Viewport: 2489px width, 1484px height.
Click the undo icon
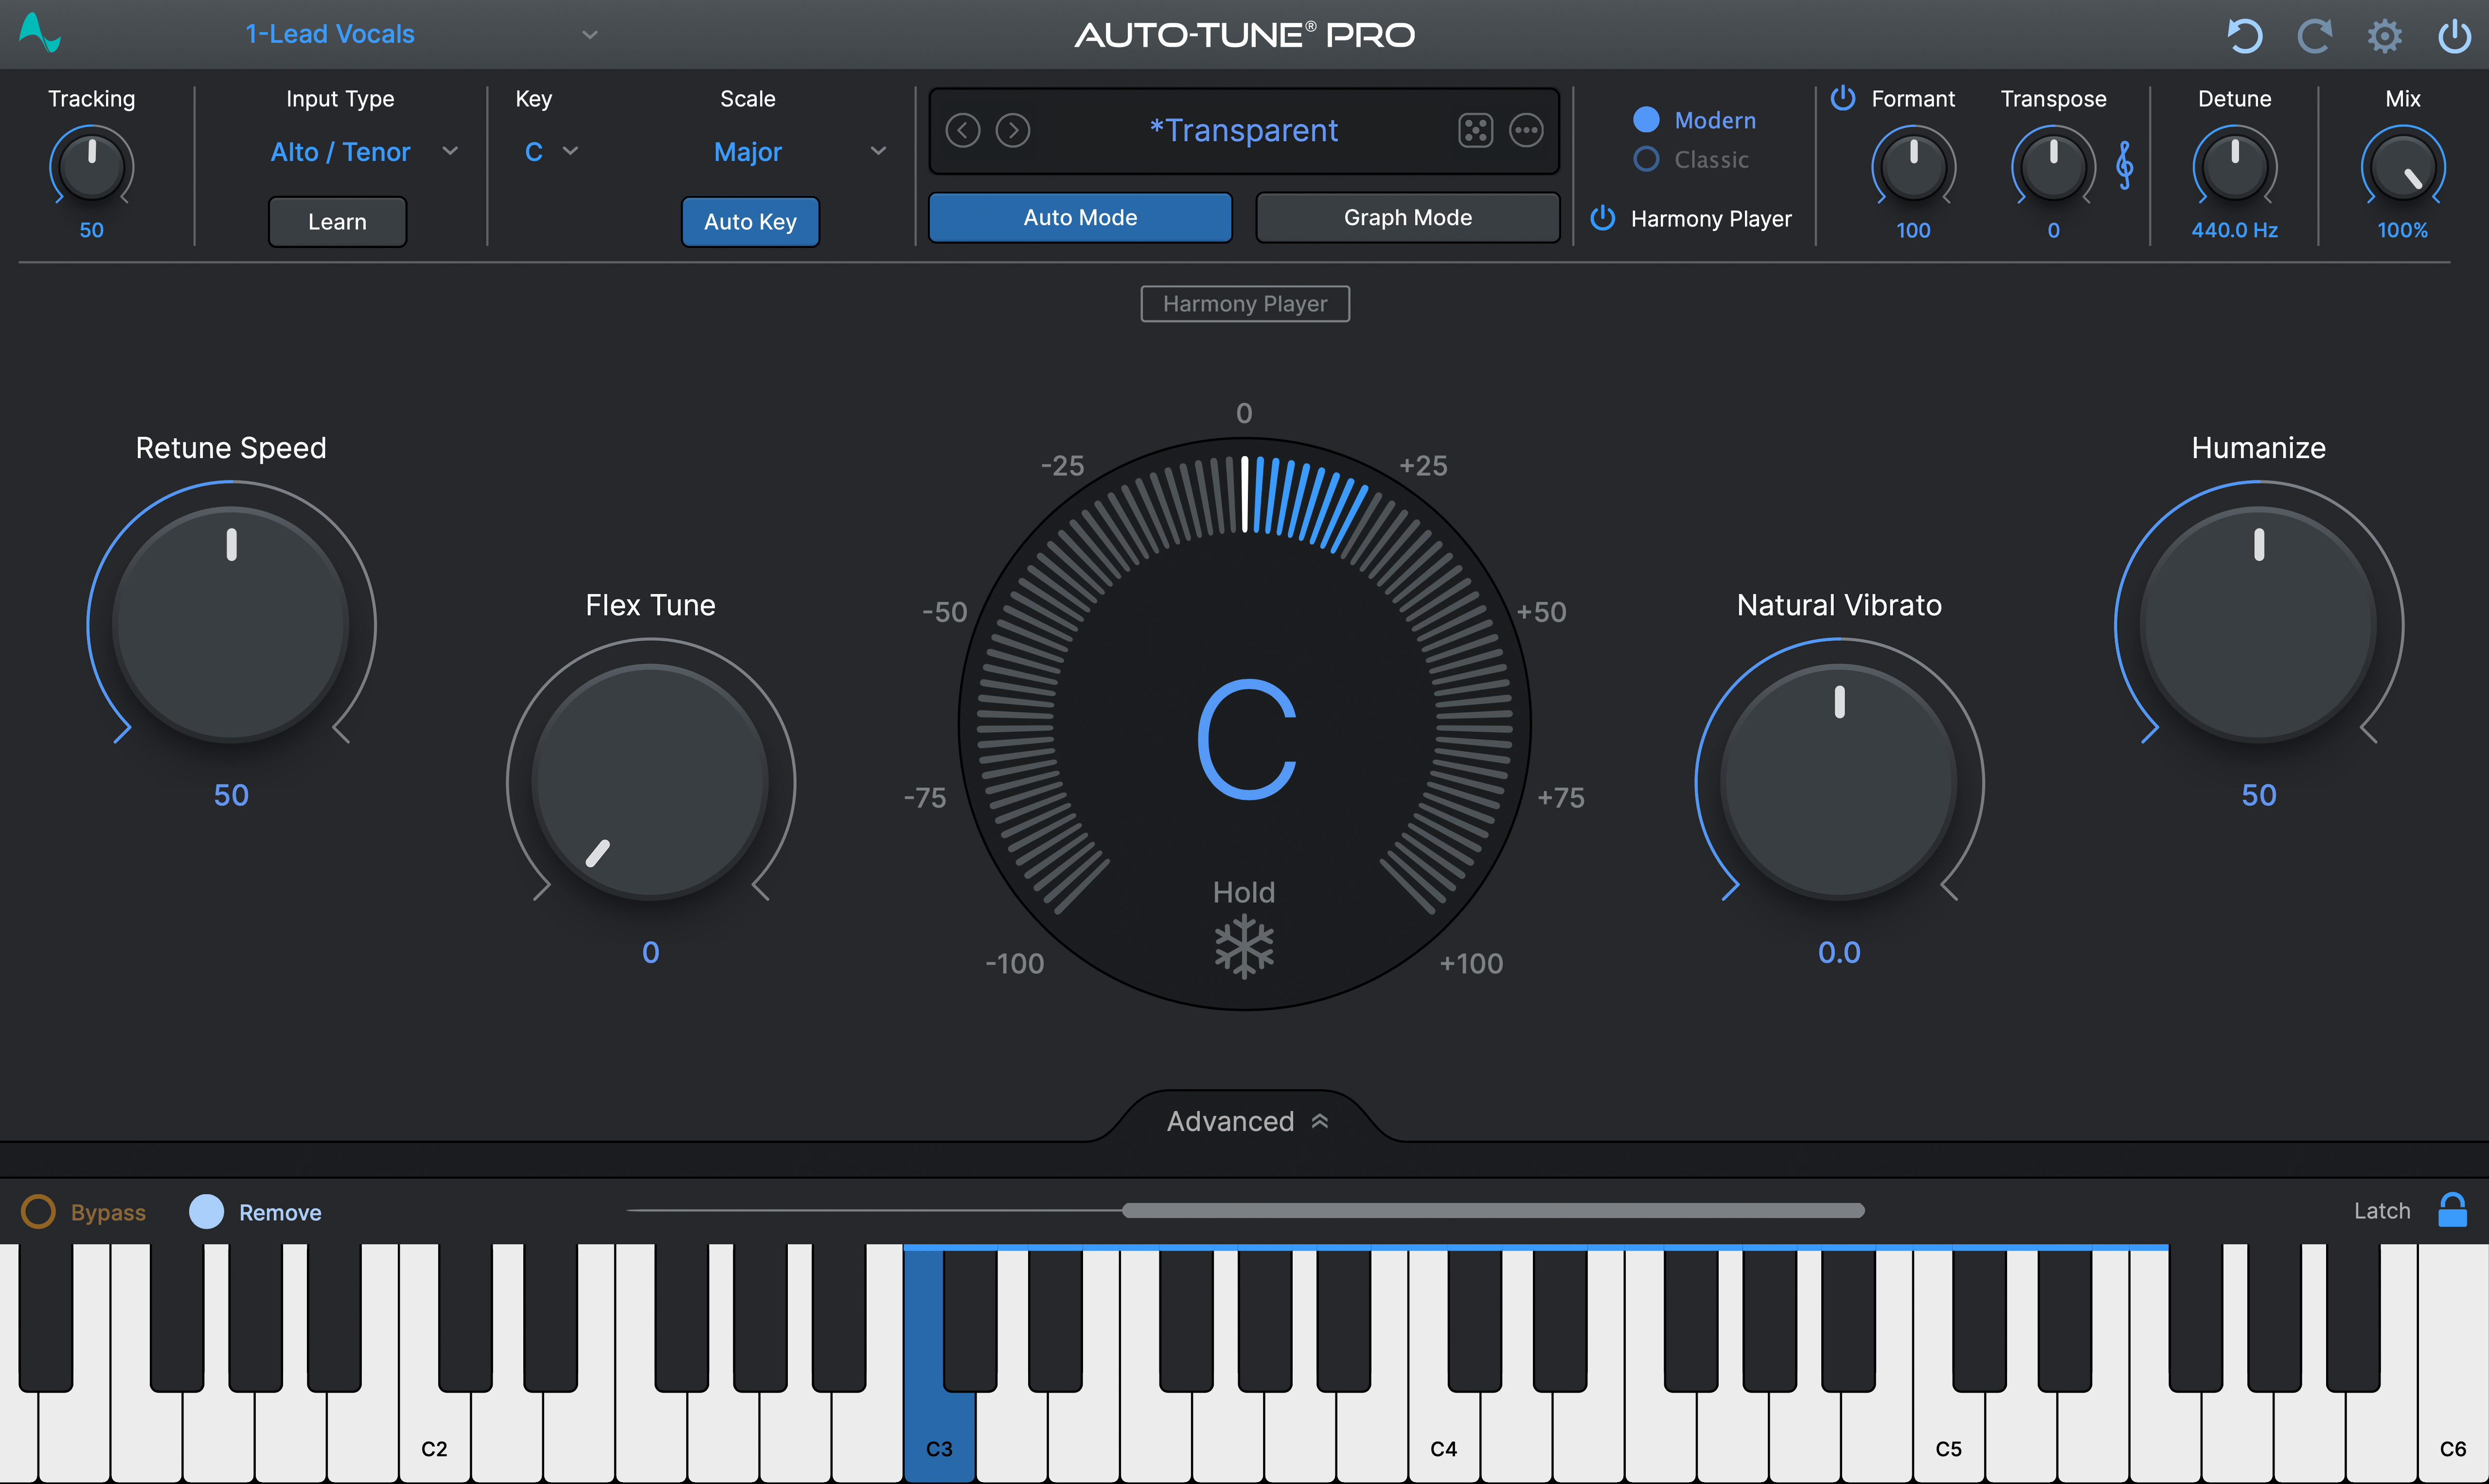(x=2244, y=35)
